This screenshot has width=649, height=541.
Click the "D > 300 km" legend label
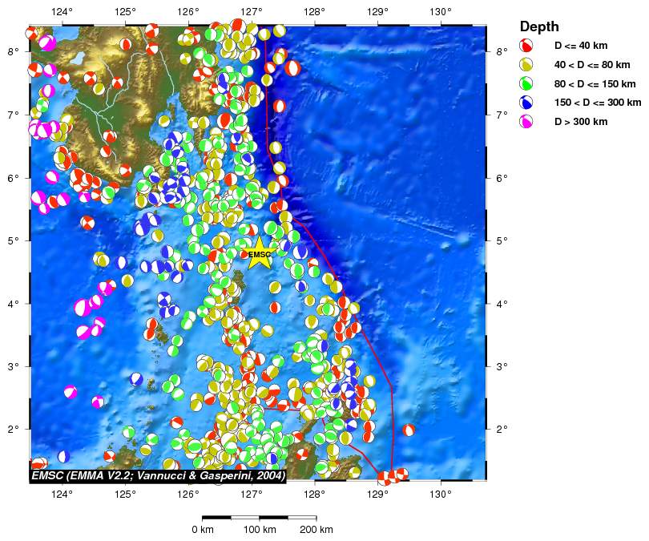click(581, 122)
